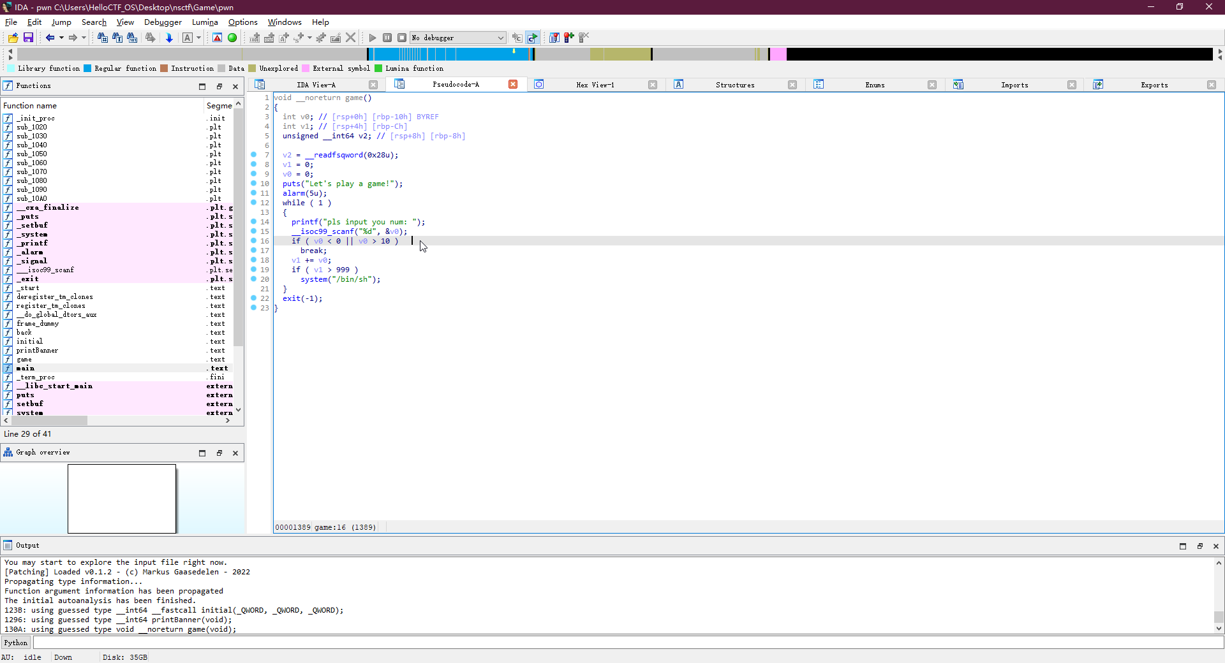Click the Start process play button
The image size is (1225, 663).
click(x=373, y=38)
